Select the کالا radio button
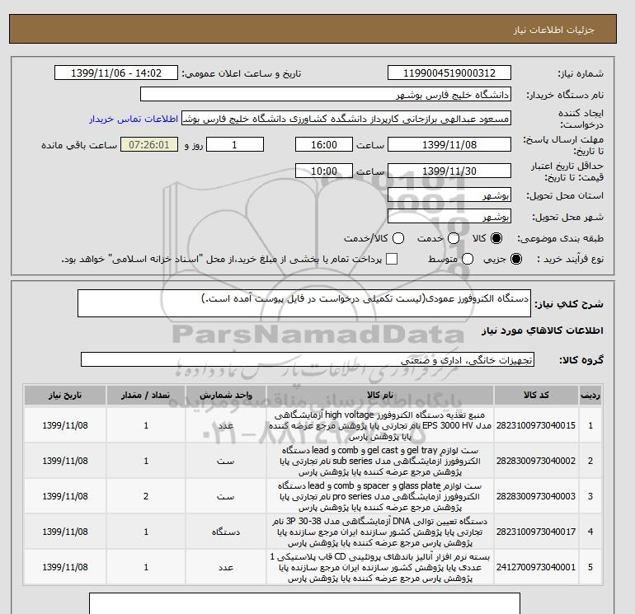Image resolution: width=635 pixels, height=614 pixels. (496, 238)
